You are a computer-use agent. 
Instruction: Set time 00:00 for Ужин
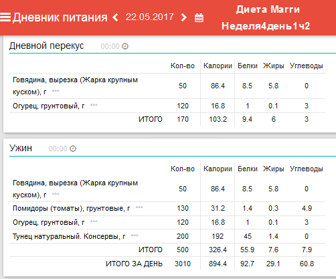click(58, 149)
